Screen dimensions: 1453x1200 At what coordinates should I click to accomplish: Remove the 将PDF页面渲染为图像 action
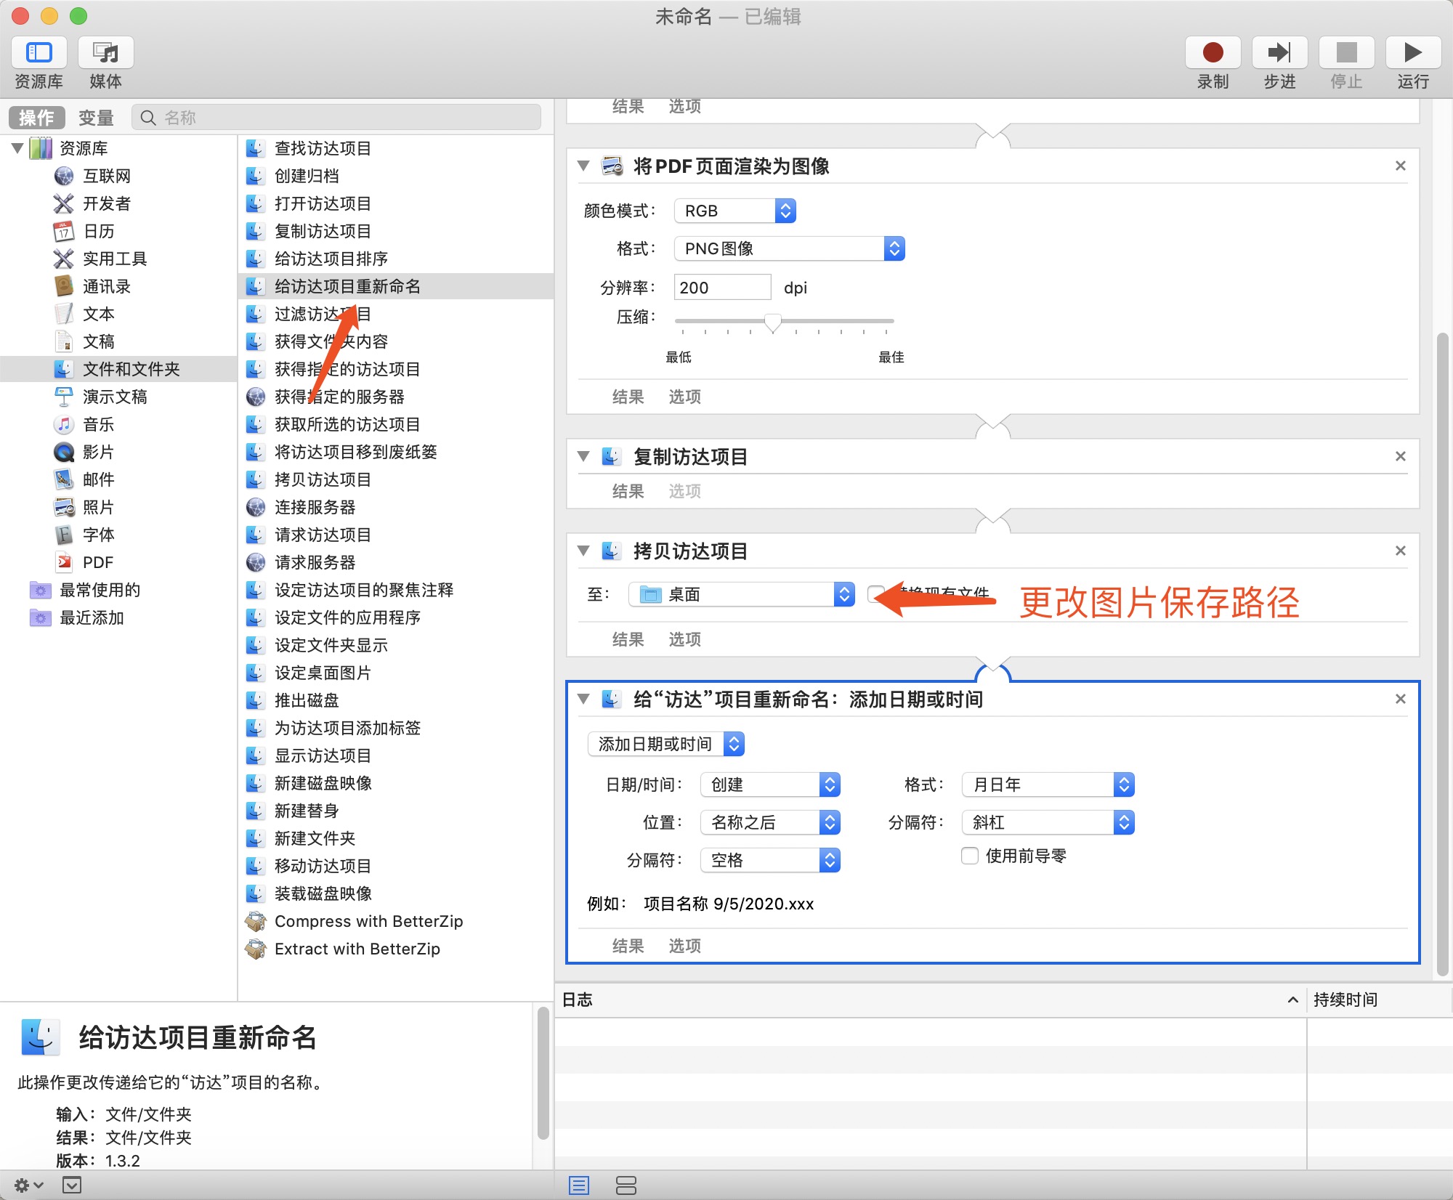pyautogui.click(x=1401, y=166)
